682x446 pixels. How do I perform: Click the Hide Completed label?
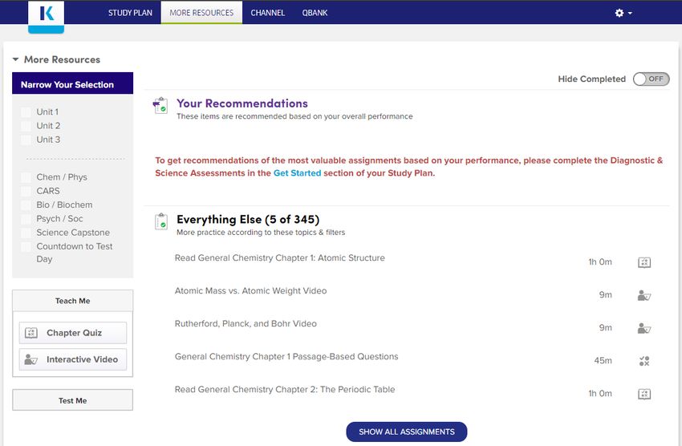(x=591, y=79)
